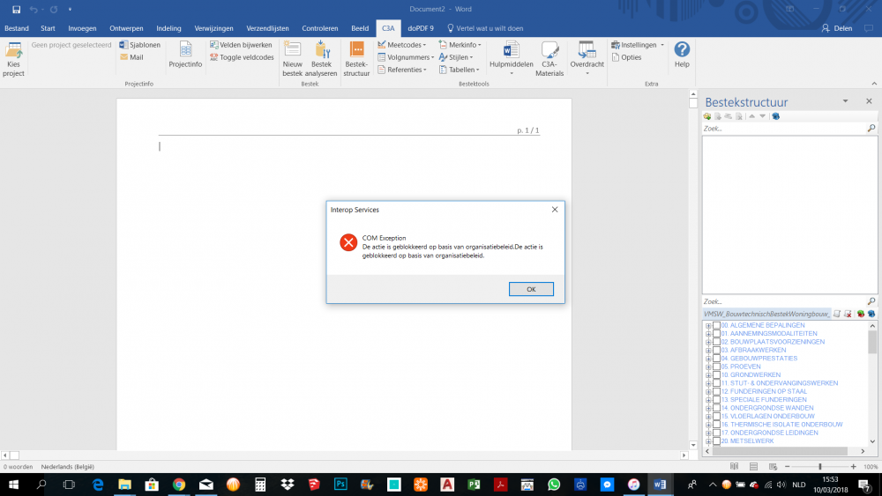Click the Delen share button
882x496 pixels.
(837, 28)
